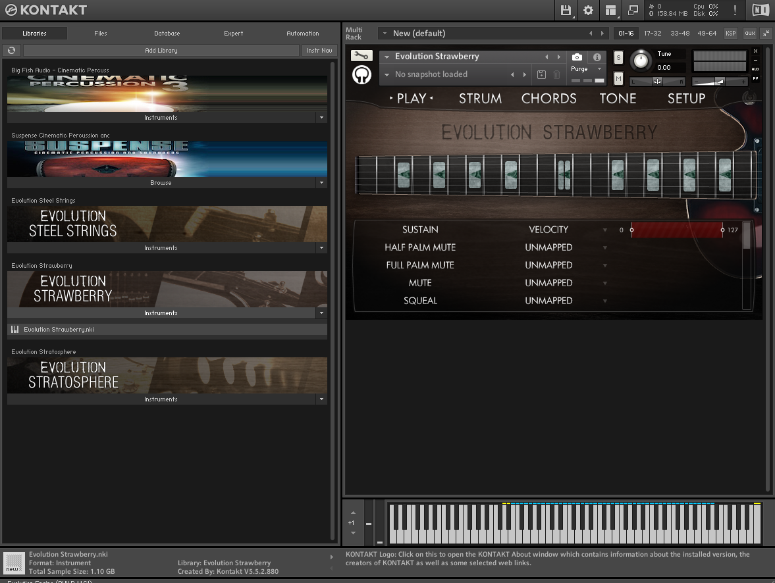
Task: Open the SETUP page
Action: [686, 98]
